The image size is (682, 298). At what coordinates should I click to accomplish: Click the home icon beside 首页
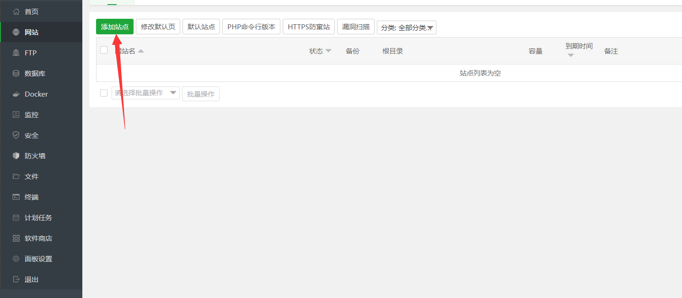16,11
